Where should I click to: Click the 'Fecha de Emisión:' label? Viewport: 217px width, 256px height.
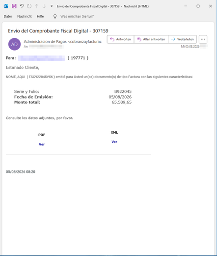click(x=33, y=97)
